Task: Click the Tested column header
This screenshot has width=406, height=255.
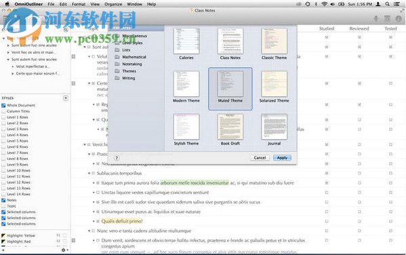Action: point(390,28)
